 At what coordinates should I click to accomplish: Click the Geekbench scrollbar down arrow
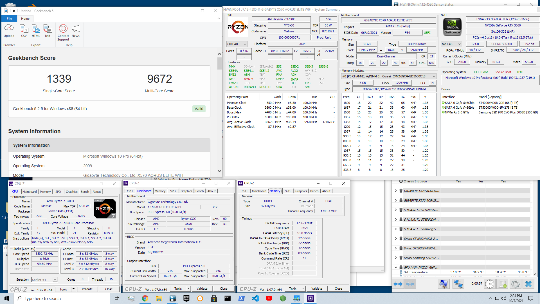click(x=219, y=171)
